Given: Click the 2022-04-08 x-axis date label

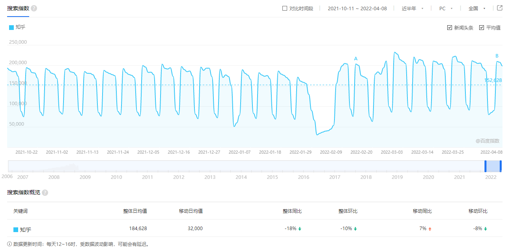Looking at the screenshot, I should coord(491,152).
